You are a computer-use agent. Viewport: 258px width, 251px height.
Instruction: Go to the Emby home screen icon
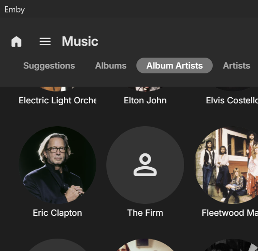coord(16,41)
